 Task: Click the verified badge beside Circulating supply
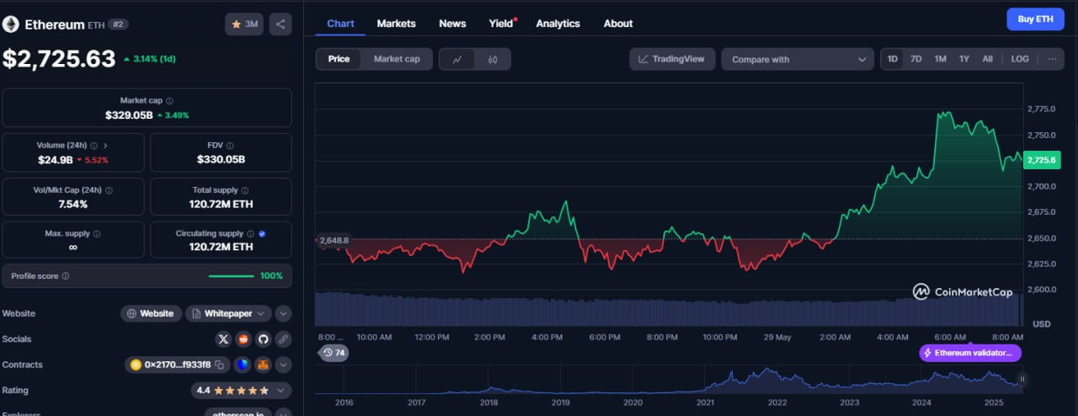point(262,234)
